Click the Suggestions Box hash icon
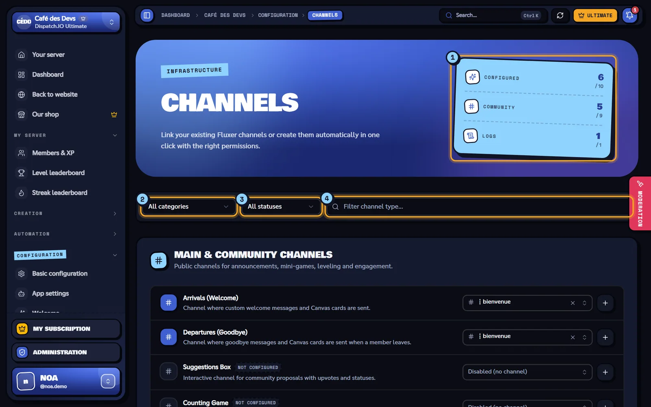The image size is (651, 407). (x=168, y=372)
